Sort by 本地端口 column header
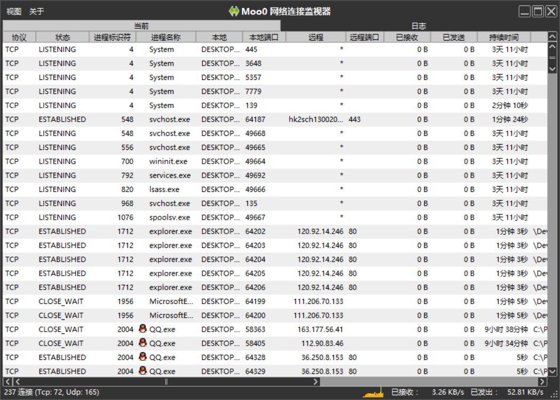 [x=264, y=37]
